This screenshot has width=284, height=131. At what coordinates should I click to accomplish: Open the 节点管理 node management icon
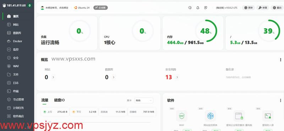(9, 100)
